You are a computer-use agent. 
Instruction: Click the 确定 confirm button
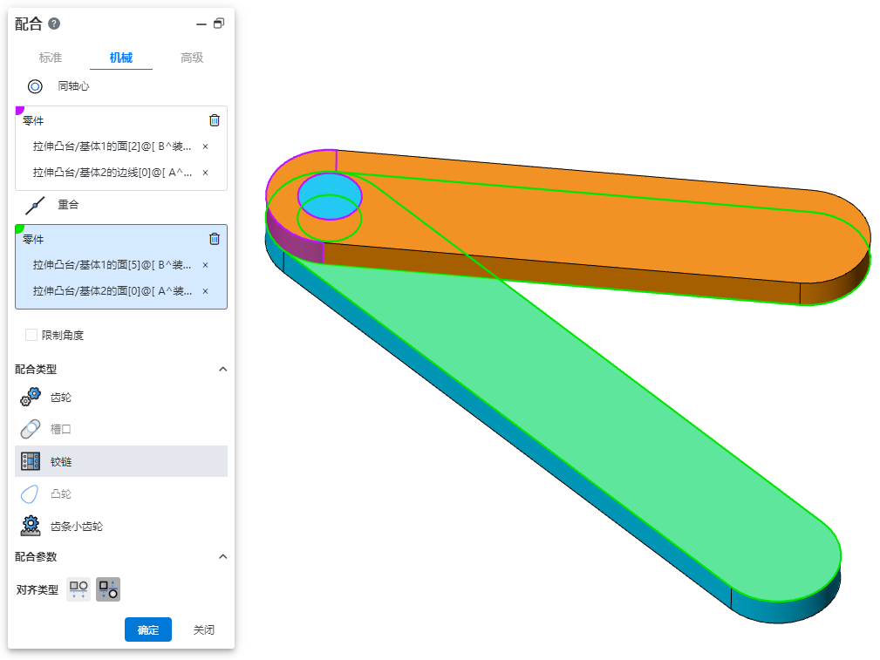148,629
